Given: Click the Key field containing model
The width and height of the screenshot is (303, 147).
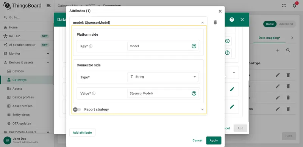Looking at the screenshot, I should [x=163, y=46].
